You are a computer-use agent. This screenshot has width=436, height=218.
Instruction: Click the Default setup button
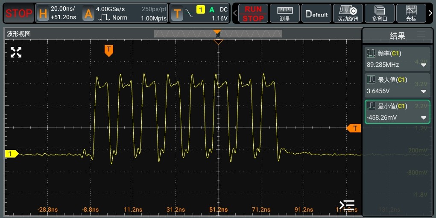click(x=316, y=13)
